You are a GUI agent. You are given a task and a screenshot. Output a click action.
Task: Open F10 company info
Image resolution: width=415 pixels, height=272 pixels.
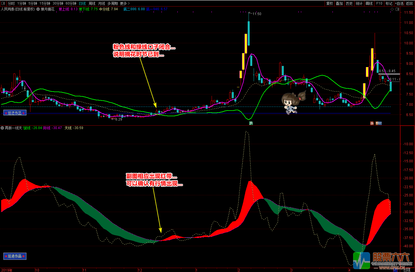379,3
